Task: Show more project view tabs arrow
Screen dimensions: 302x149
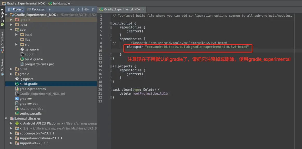Action: point(50,9)
